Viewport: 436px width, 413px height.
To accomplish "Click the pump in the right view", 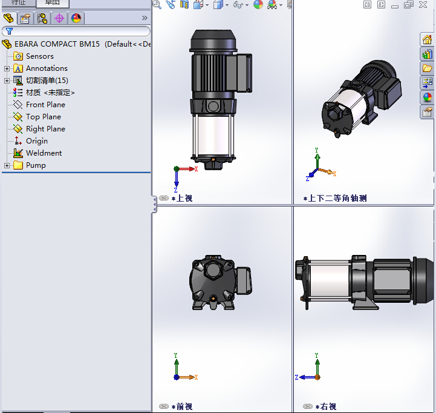I will (364, 282).
